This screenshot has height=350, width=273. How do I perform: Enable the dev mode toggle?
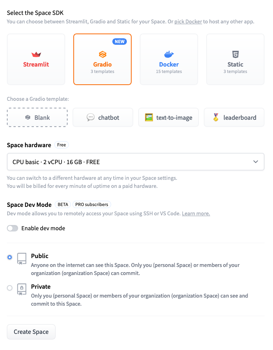click(x=13, y=228)
